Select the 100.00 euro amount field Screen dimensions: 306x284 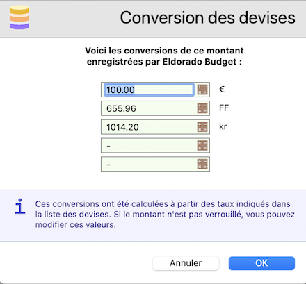click(x=149, y=90)
